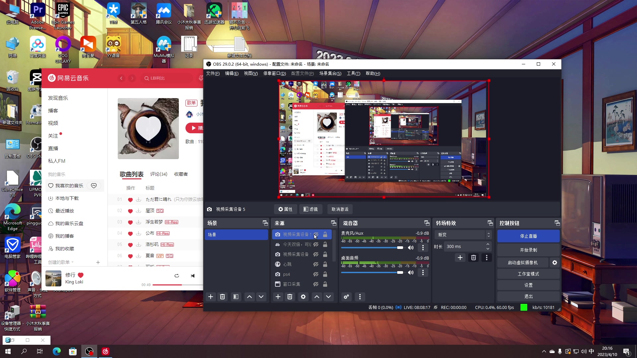The height and width of the screenshot is (358, 637).
Task: Open 停靠窗口(D) menu in OBS
Action: pyautogui.click(x=275, y=73)
